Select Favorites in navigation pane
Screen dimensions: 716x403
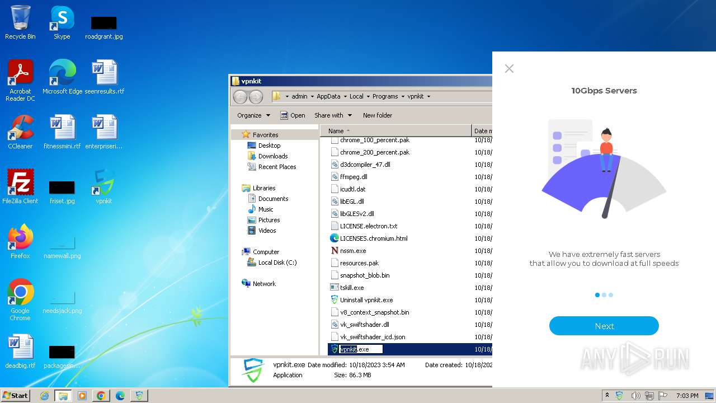[265, 135]
